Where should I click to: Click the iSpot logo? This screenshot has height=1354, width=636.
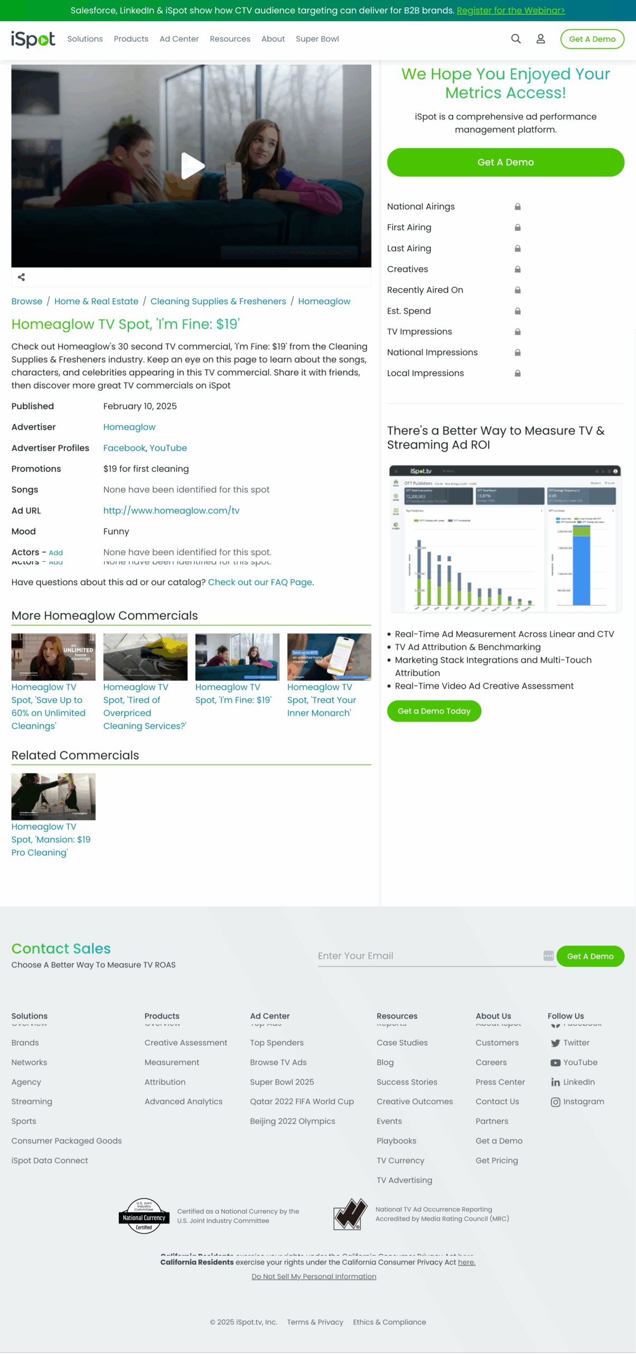pos(33,39)
